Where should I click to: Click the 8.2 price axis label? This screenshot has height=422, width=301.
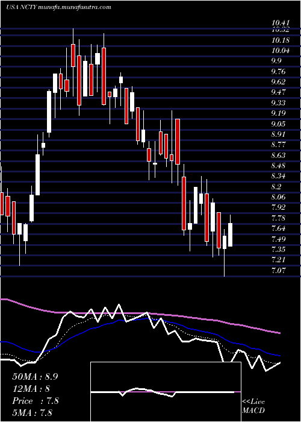click(276, 186)
